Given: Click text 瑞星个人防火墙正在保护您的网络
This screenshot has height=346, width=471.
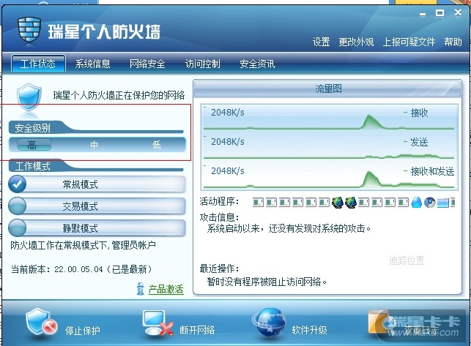Looking at the screenshot, I should tap(119, 95).
